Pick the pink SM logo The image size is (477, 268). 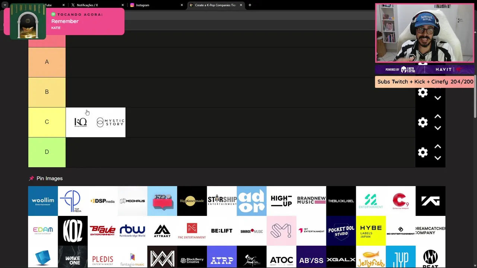281,231
